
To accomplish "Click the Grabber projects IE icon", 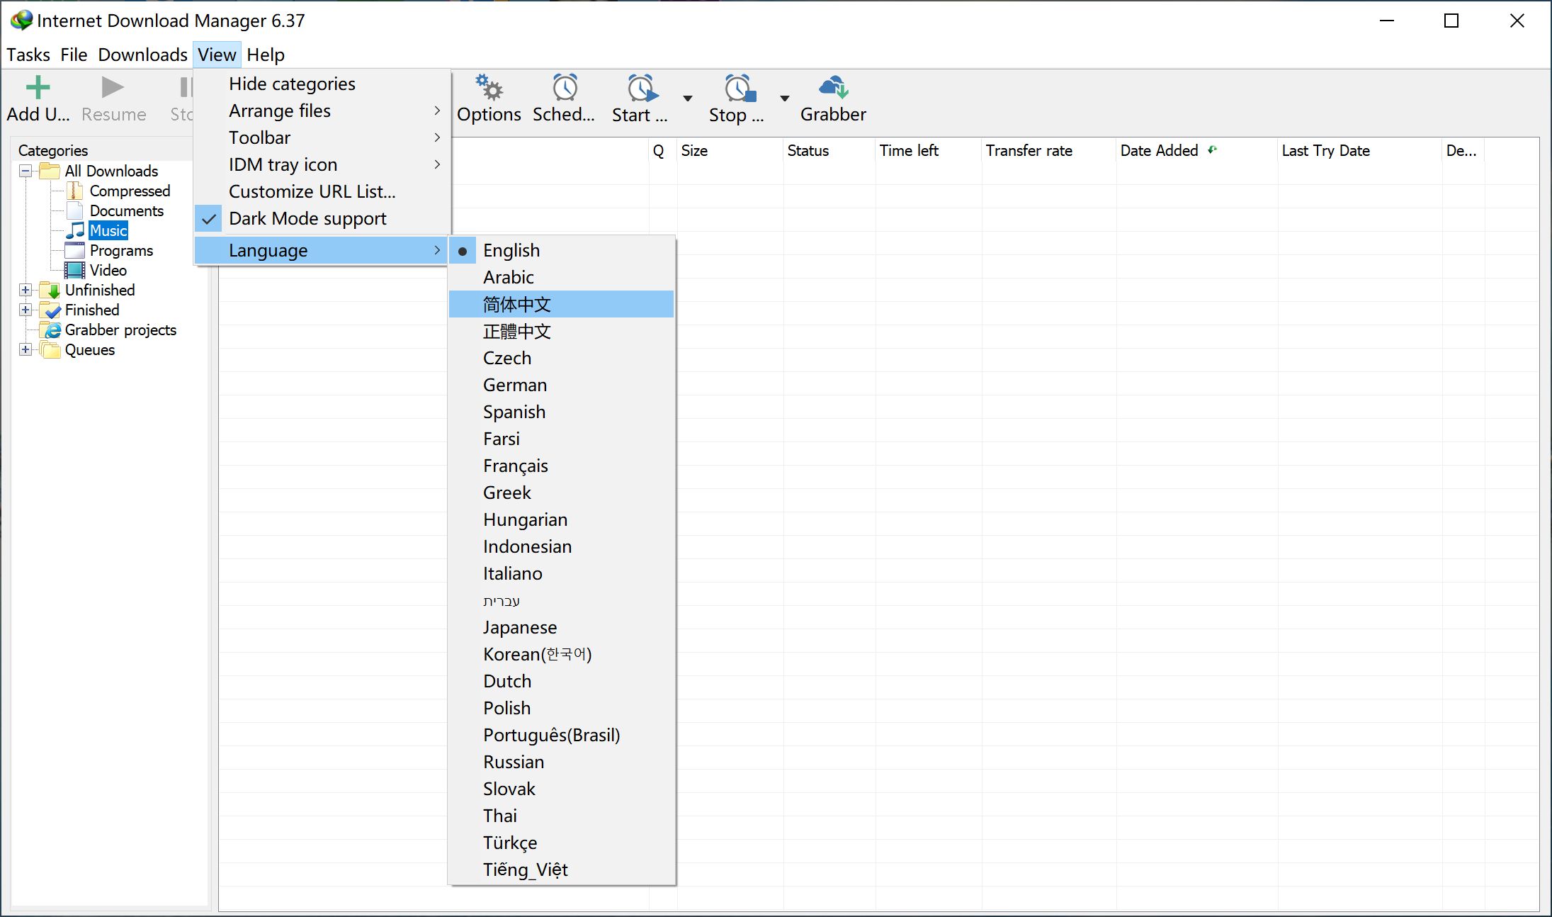I will pos(51,330).
